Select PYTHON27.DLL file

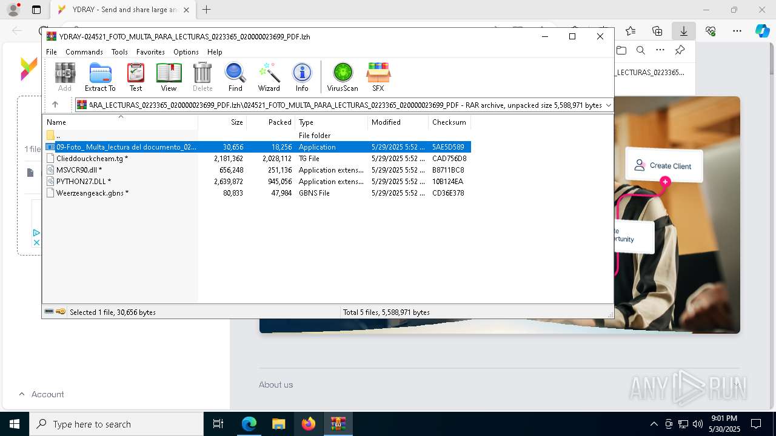click(256, 182)
